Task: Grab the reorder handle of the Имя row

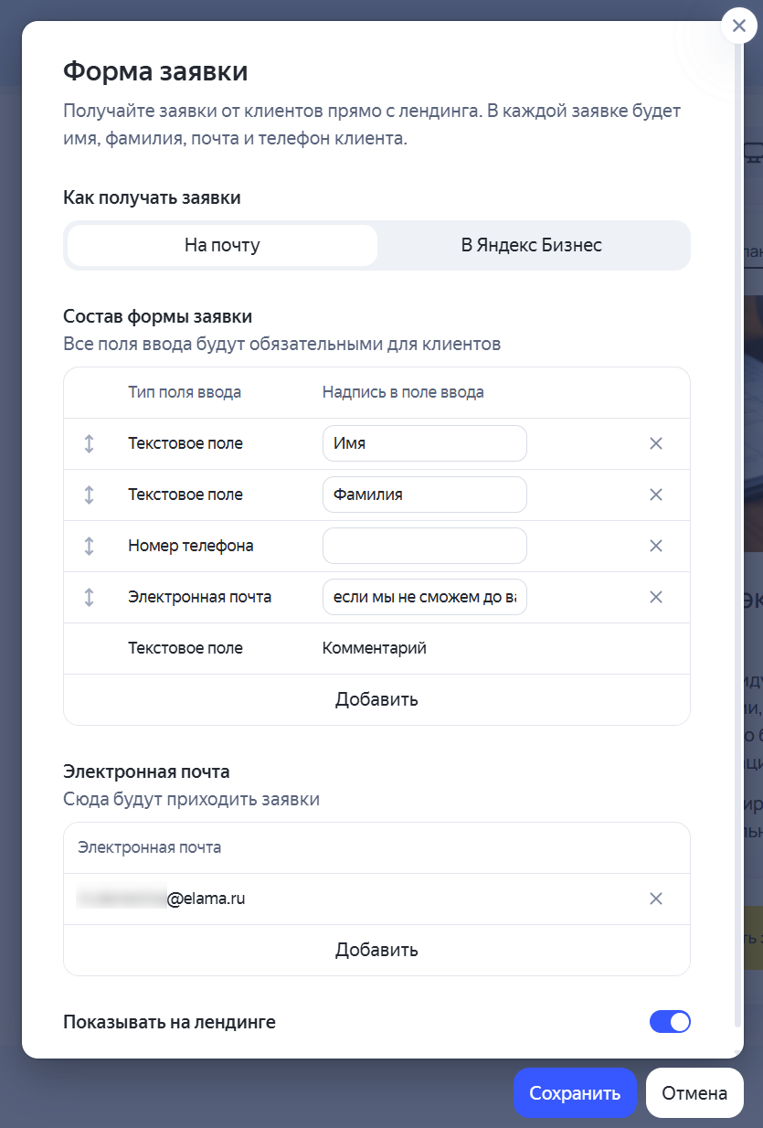Action: click(89, 443)
